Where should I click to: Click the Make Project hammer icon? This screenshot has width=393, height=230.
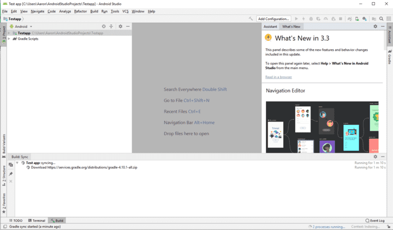pos(251,19)
